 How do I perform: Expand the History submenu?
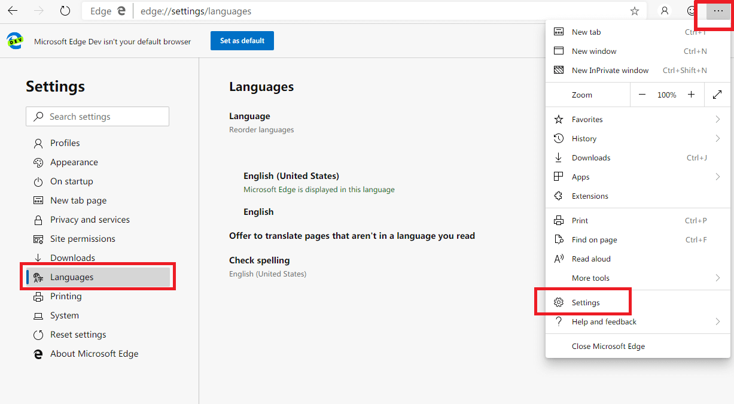(717, 138)
